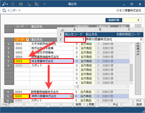Open the print preview icon
This screenshot has height=113, width=145.
13,4
